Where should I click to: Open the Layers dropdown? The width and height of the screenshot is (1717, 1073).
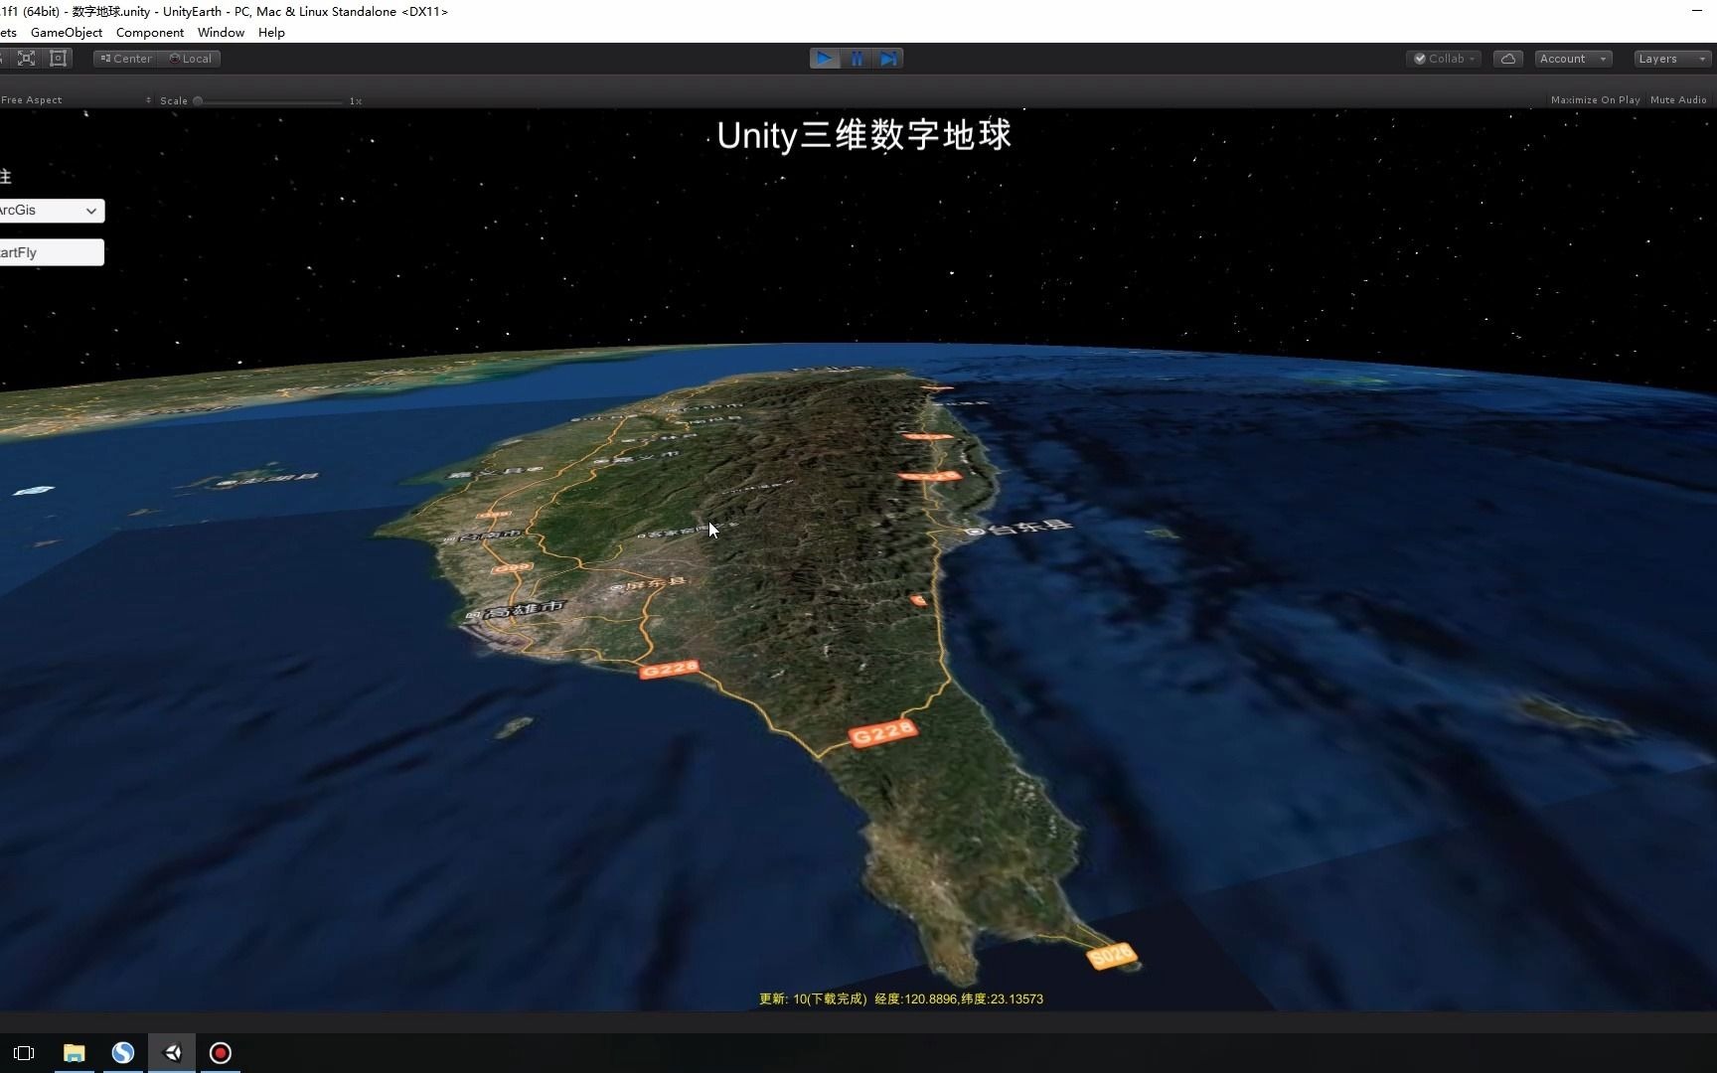(1669, 59)
